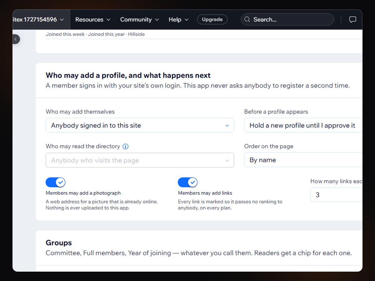Focus the How many links number field
375x281 pixels.
coord(336,195)
